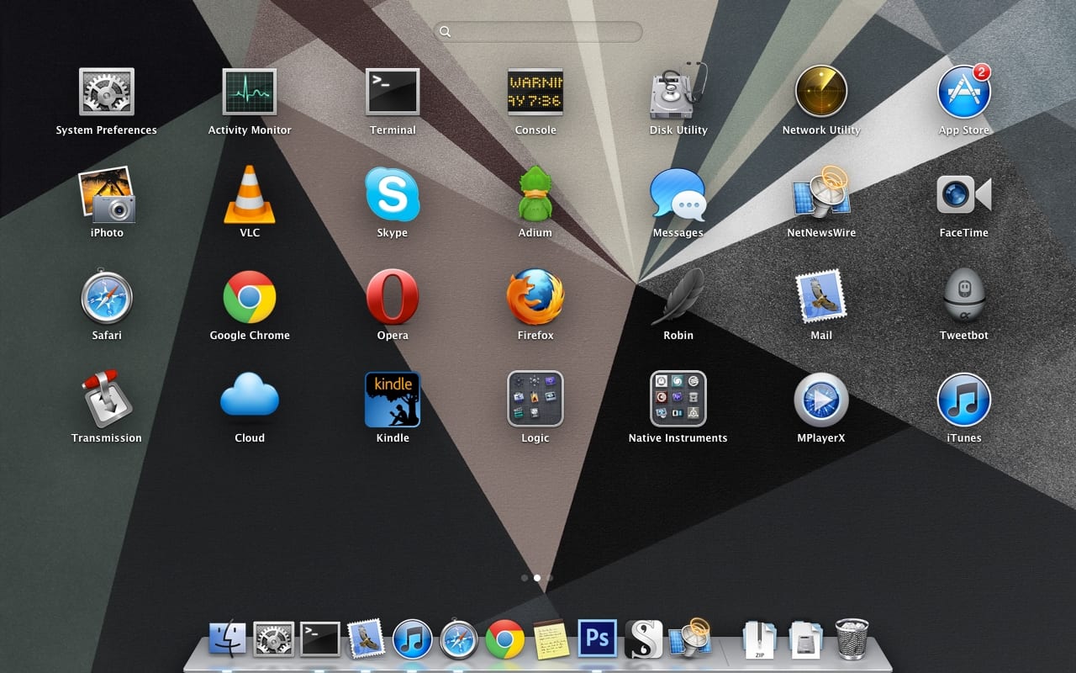Open the Robin feather app
The image size is (1076, 673).
[x=678, y=297]
